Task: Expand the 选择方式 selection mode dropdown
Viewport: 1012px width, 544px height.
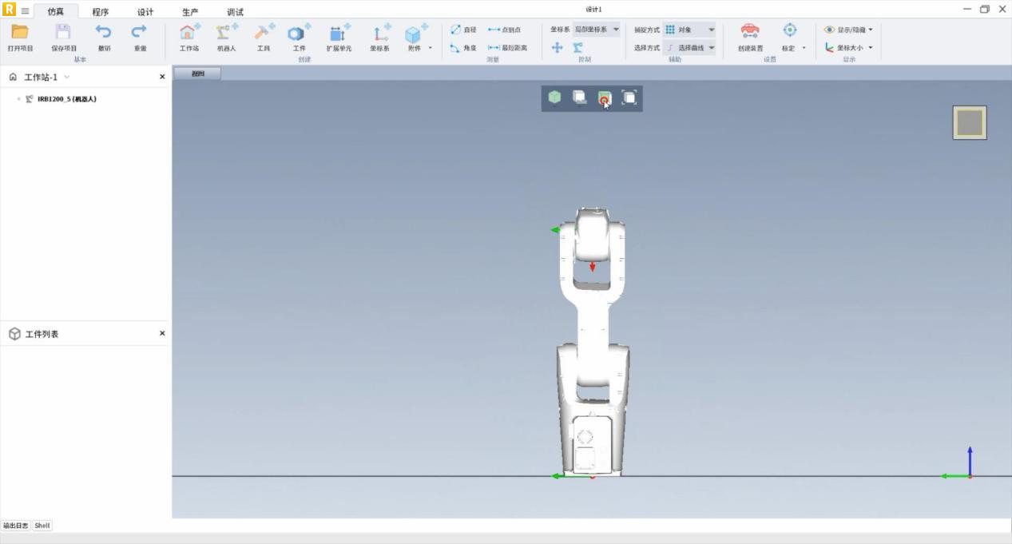Action: 689,48
